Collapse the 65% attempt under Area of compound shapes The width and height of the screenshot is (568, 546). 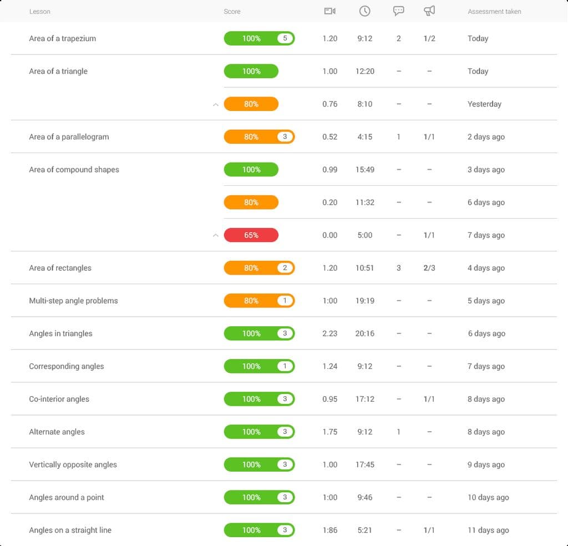pos(215,235)
